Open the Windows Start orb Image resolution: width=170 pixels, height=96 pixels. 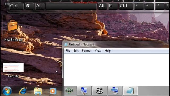[x=7, y=91]
